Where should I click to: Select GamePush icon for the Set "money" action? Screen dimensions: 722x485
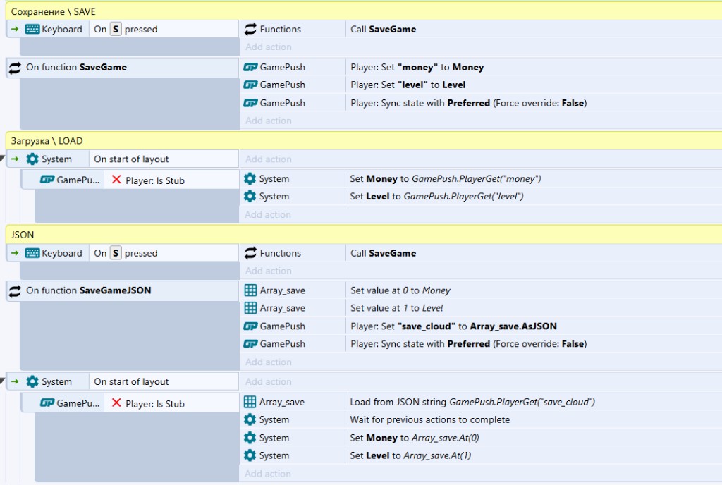coord(250,67)
